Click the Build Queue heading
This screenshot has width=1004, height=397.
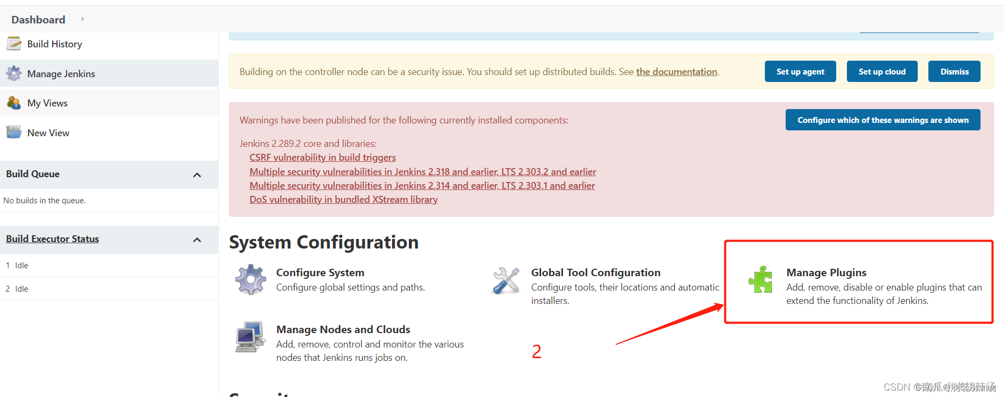(32, 174)
